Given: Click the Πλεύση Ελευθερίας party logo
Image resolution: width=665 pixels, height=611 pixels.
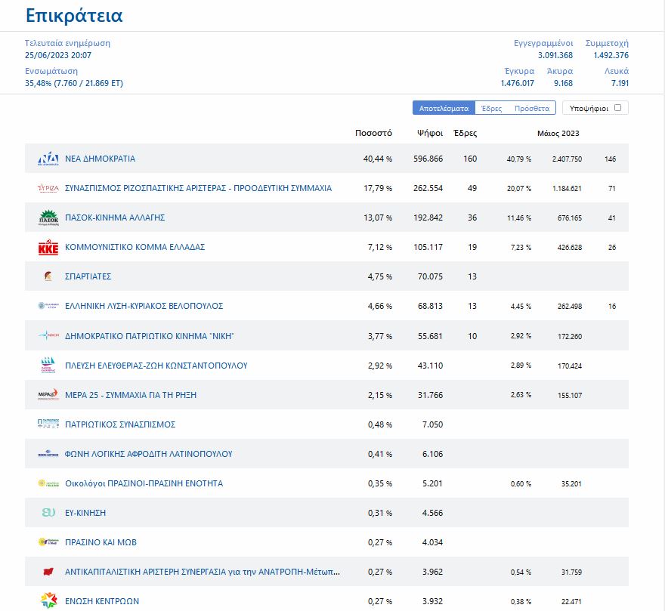Looking at the screenshot, I should [x=48, y=366].
